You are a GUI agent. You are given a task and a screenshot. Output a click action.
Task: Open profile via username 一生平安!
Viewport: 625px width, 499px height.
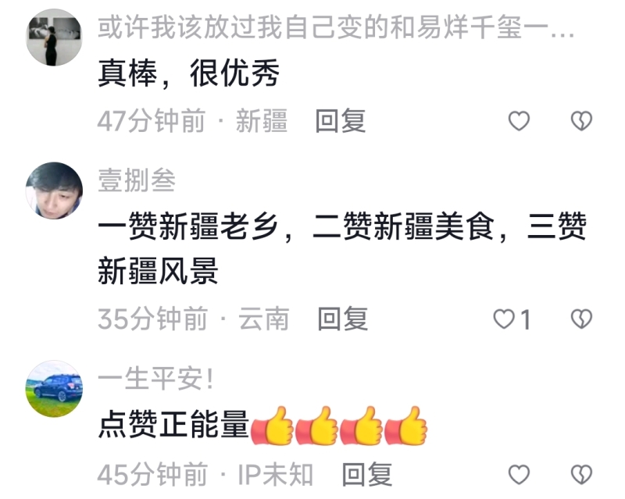[155, 379]
